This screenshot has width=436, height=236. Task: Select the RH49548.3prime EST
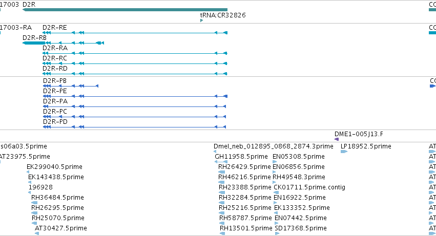click(274, 182)
